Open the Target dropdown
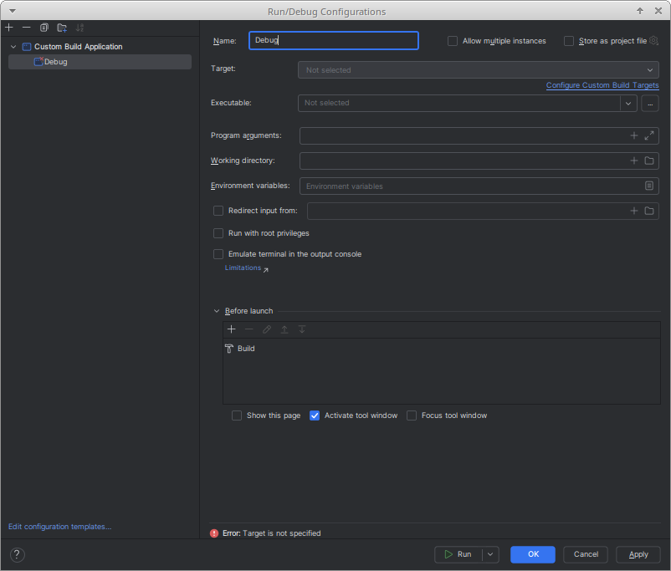 click(x=478, y=70)
